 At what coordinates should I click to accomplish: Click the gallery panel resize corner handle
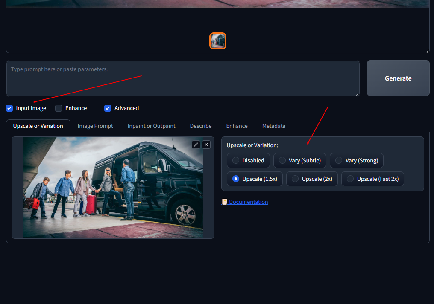428,51
